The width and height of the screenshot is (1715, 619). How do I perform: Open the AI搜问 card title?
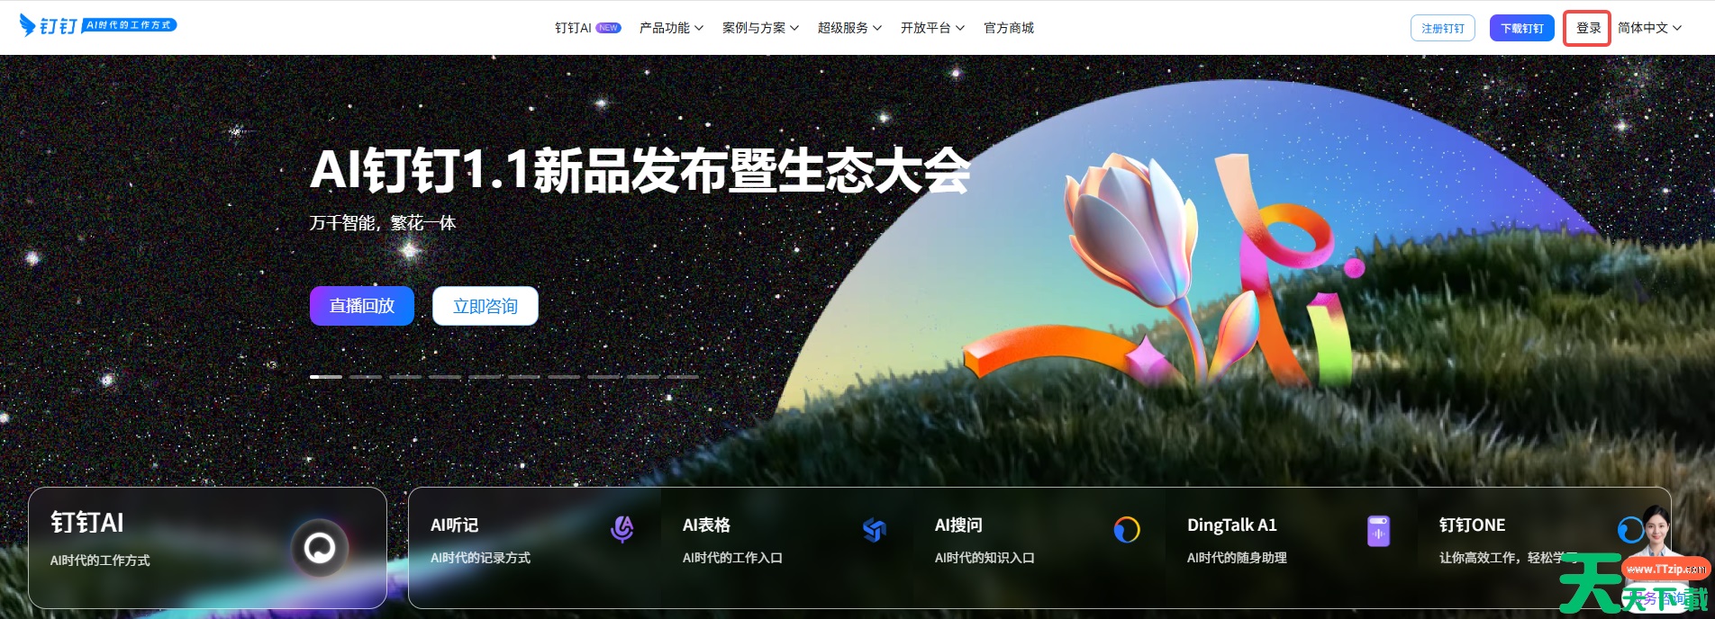[958, 525]
